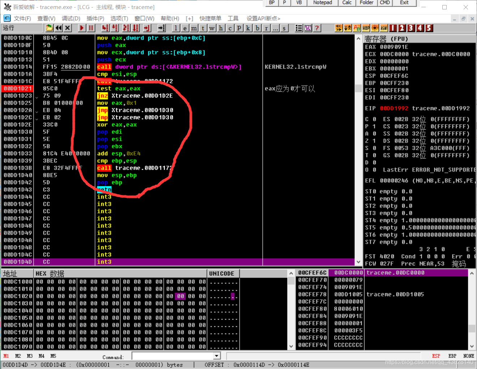Toggle the ESP stack base option
This screenshot has height=369, width=477.
436,356
